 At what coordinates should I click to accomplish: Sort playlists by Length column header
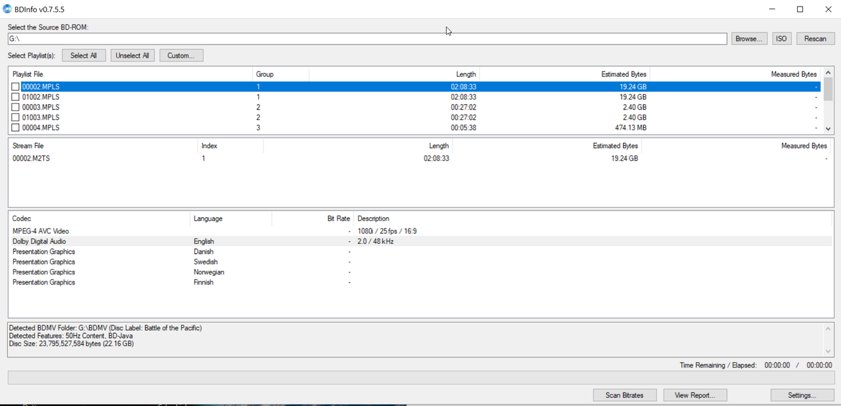(x=394, y=74)
